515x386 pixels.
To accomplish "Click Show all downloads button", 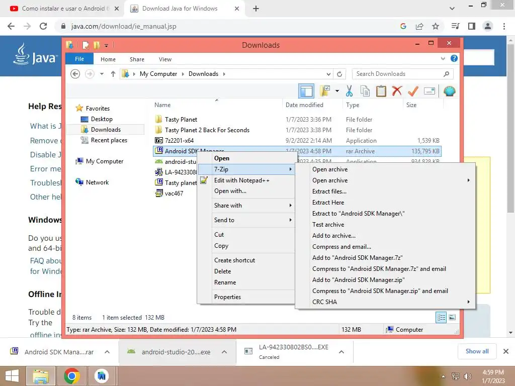I will [477, 351].
